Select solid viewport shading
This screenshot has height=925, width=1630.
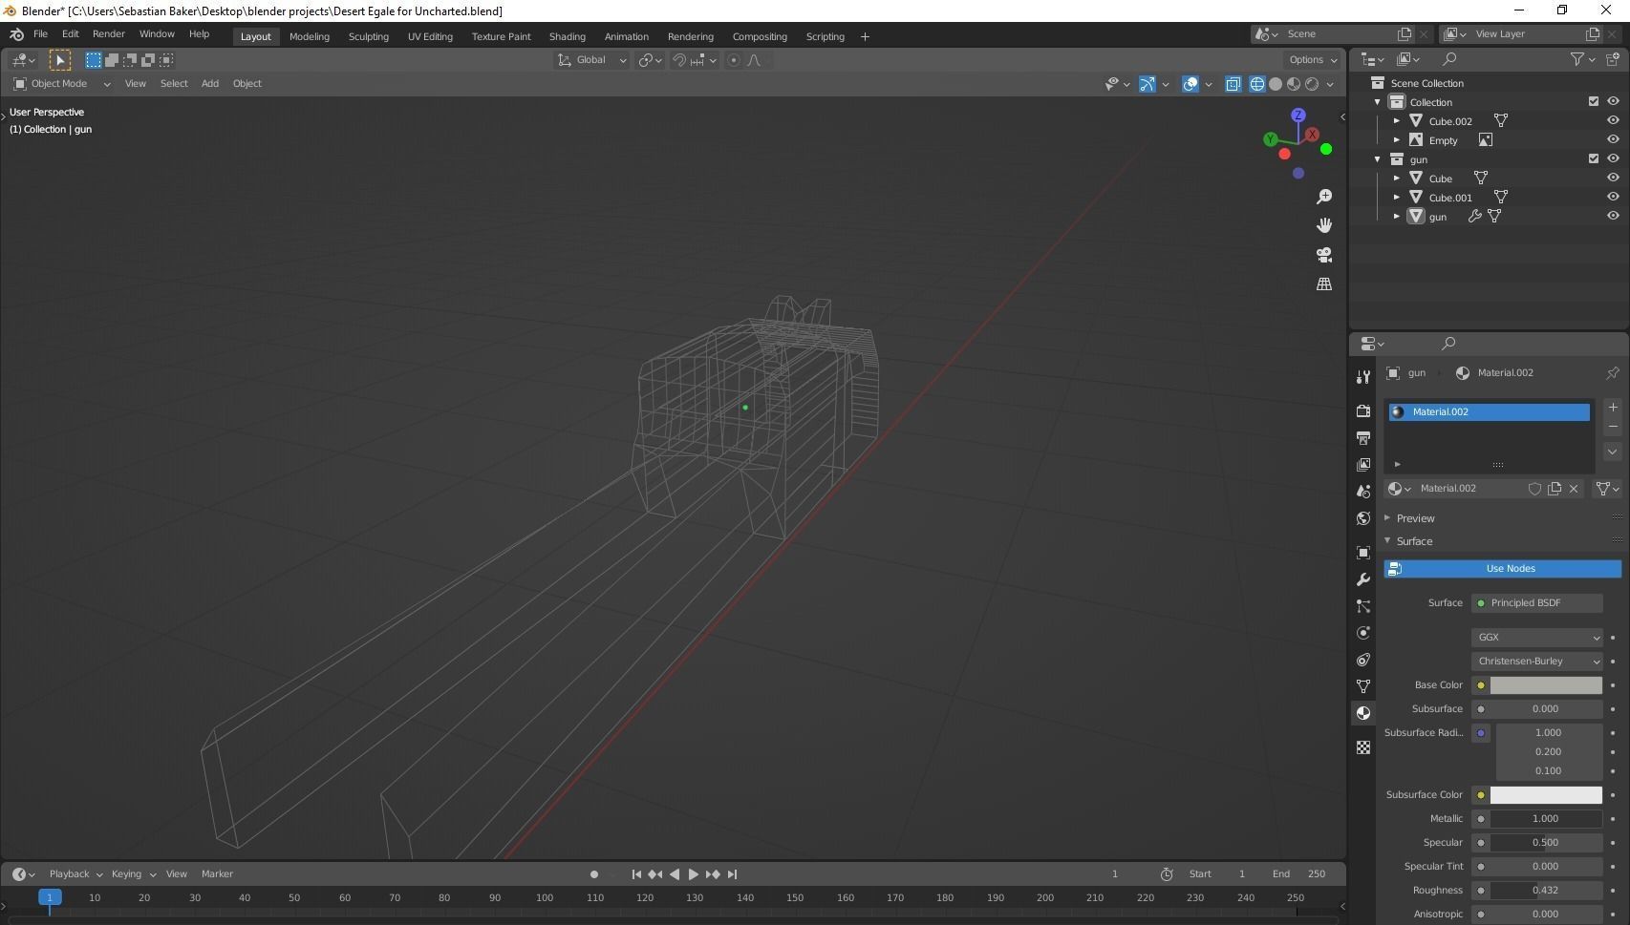click(x=1276, y=84)
